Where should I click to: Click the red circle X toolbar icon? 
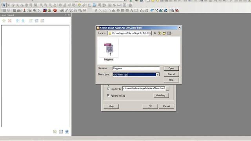coord(55,11)
